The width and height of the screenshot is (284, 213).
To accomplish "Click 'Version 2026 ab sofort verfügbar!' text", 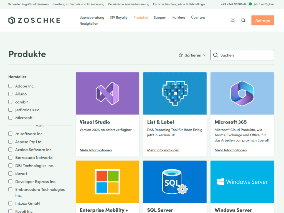I will [106, 130].
